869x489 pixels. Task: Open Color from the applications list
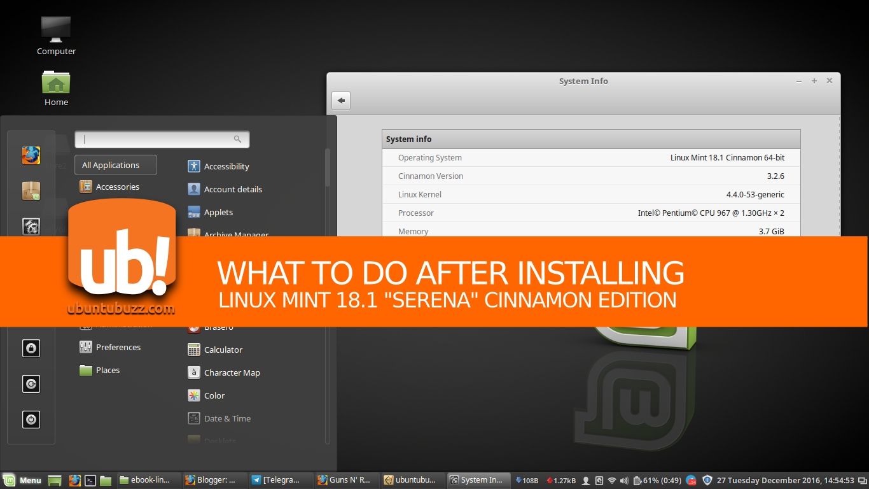click(206, 395)
